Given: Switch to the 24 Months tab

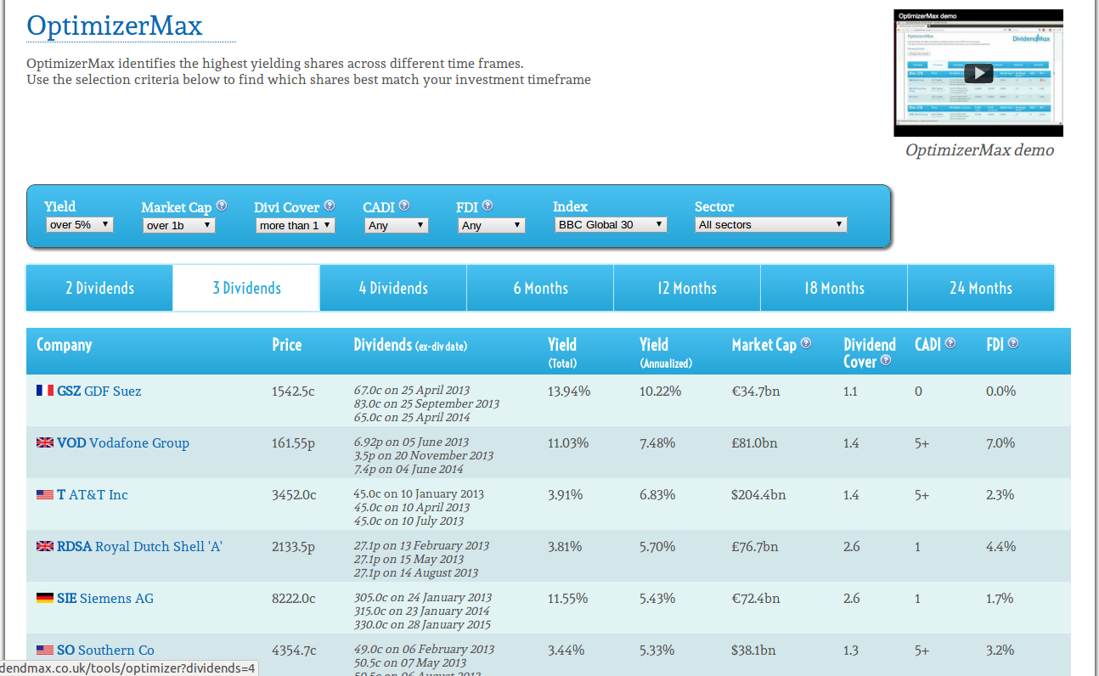Looking at the screenshot, I should pos(981,288).
